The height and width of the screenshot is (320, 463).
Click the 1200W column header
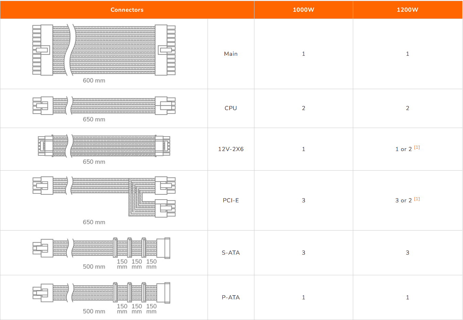coord(407,10)
